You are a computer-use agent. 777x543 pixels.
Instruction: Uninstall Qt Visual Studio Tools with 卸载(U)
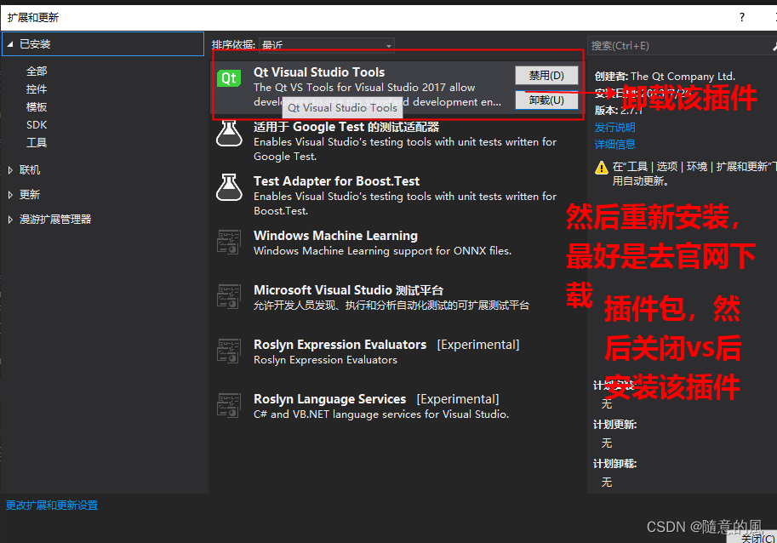546,100
